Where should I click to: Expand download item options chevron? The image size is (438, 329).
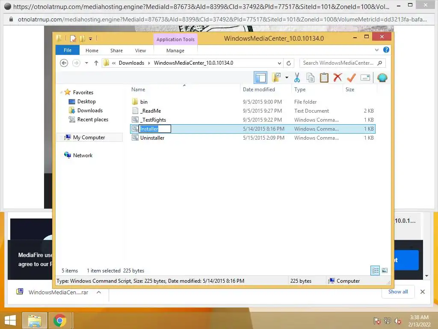pos(99,292)
